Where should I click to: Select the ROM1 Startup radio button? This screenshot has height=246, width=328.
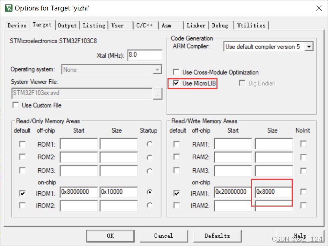pos(149,144)
